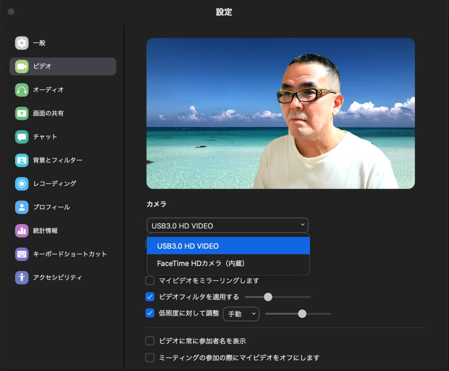Enable ビデオに常に参加者名を表示 checkbox

(150, 341)
